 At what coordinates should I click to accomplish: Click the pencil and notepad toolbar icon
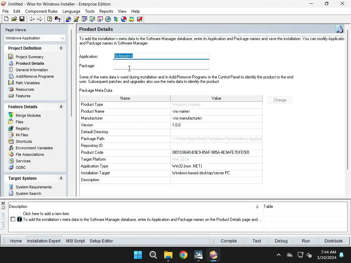76,19
